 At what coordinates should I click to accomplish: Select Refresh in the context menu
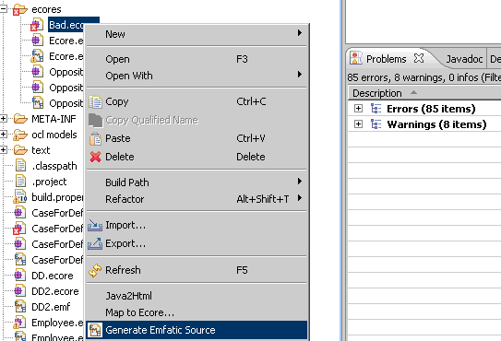(197, 270)
